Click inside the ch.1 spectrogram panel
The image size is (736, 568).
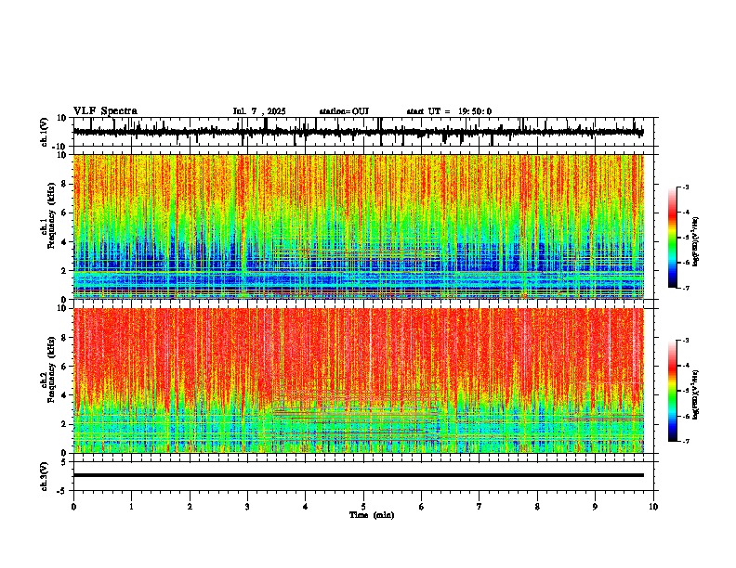pyautogui.click(x=358, y=226)
